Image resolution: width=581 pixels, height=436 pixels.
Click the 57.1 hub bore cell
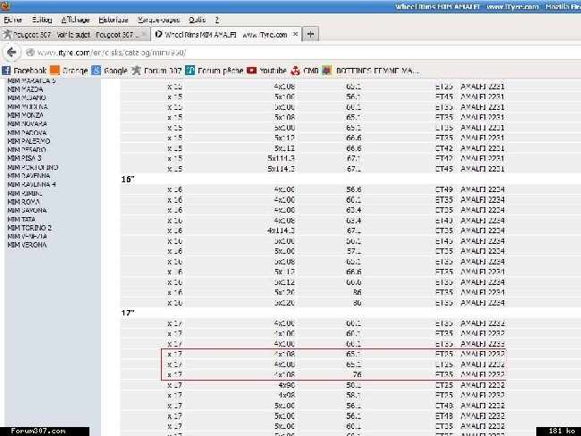pos(353,251)
